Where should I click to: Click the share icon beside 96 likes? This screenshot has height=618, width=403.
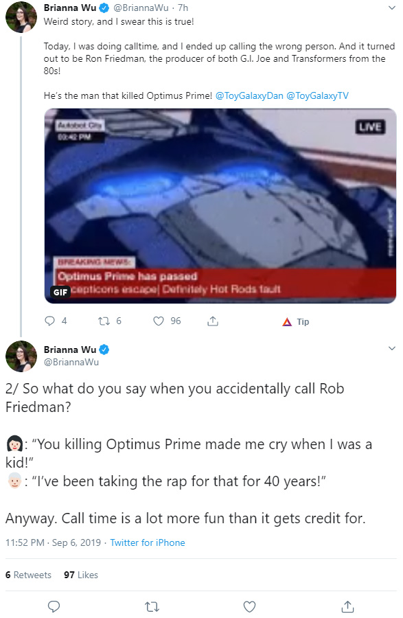click(x=213, y=321)
